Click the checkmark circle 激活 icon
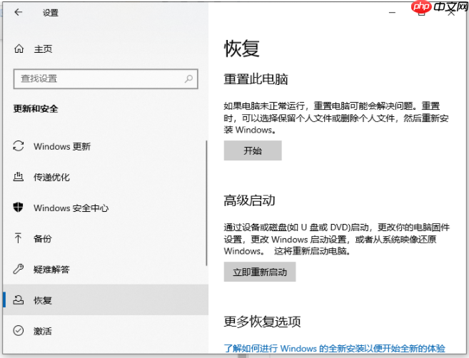469x358 pixels. click(19, 330)
